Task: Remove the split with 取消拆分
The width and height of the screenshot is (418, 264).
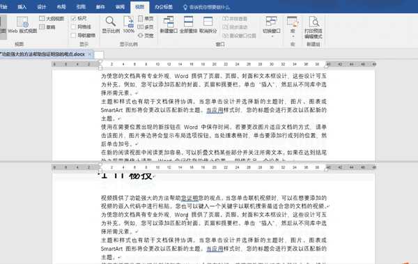Action: (208, 25)
